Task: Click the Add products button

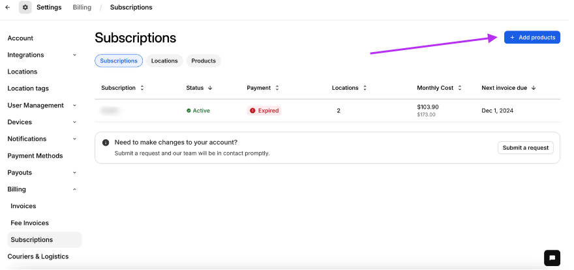Action: [x=532, y=38]
